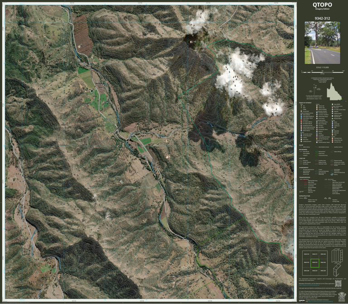Select the green highlighted current sheet cell
Screen dimensions: 348x304
314,263
